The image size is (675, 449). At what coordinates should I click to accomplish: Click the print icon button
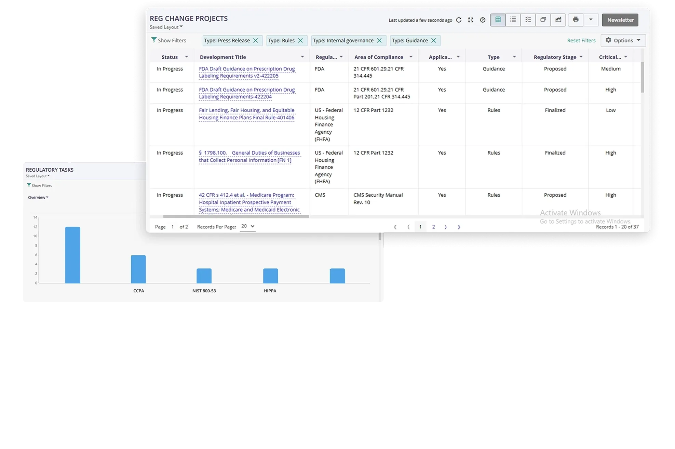click(x=576, y=20)
